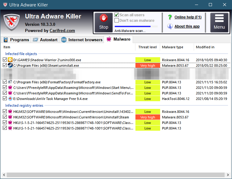The image size is (232, 179).
Task: Uncheck the Start Menu path item checkbox
Action: click(x=5, y=87)
